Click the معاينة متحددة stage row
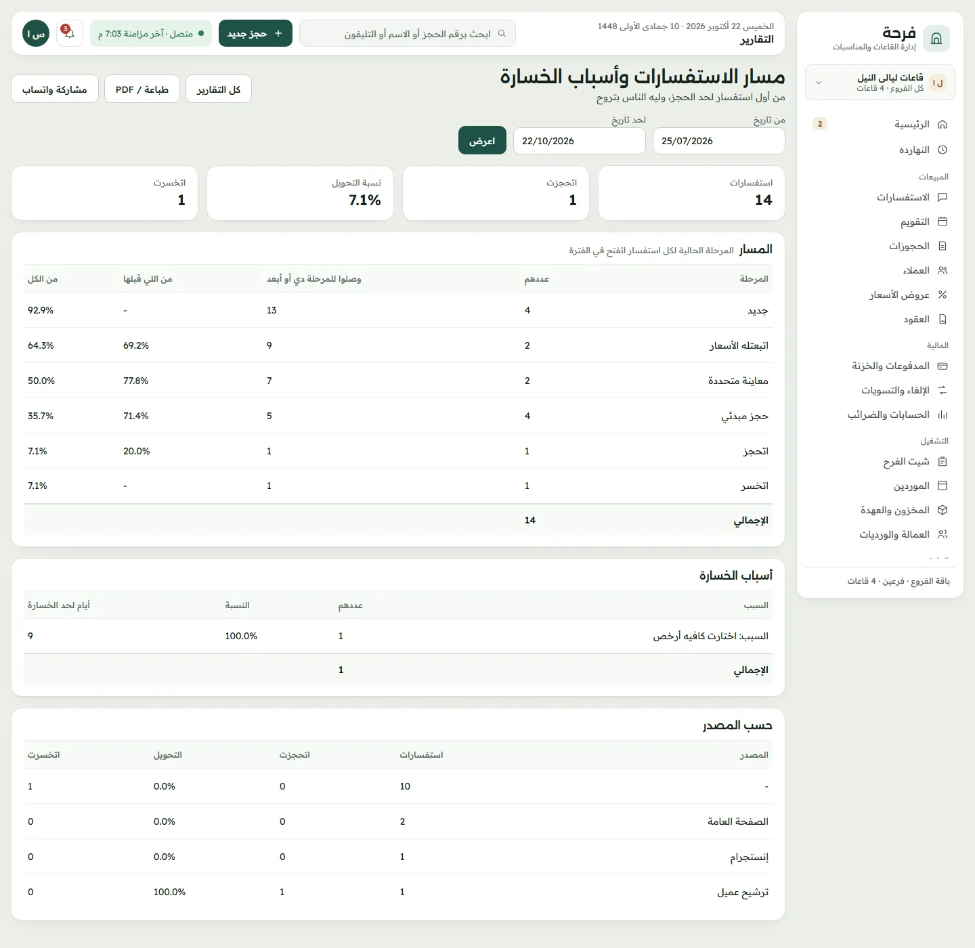This screenshot has width=975, height=948. pos(398,381)
